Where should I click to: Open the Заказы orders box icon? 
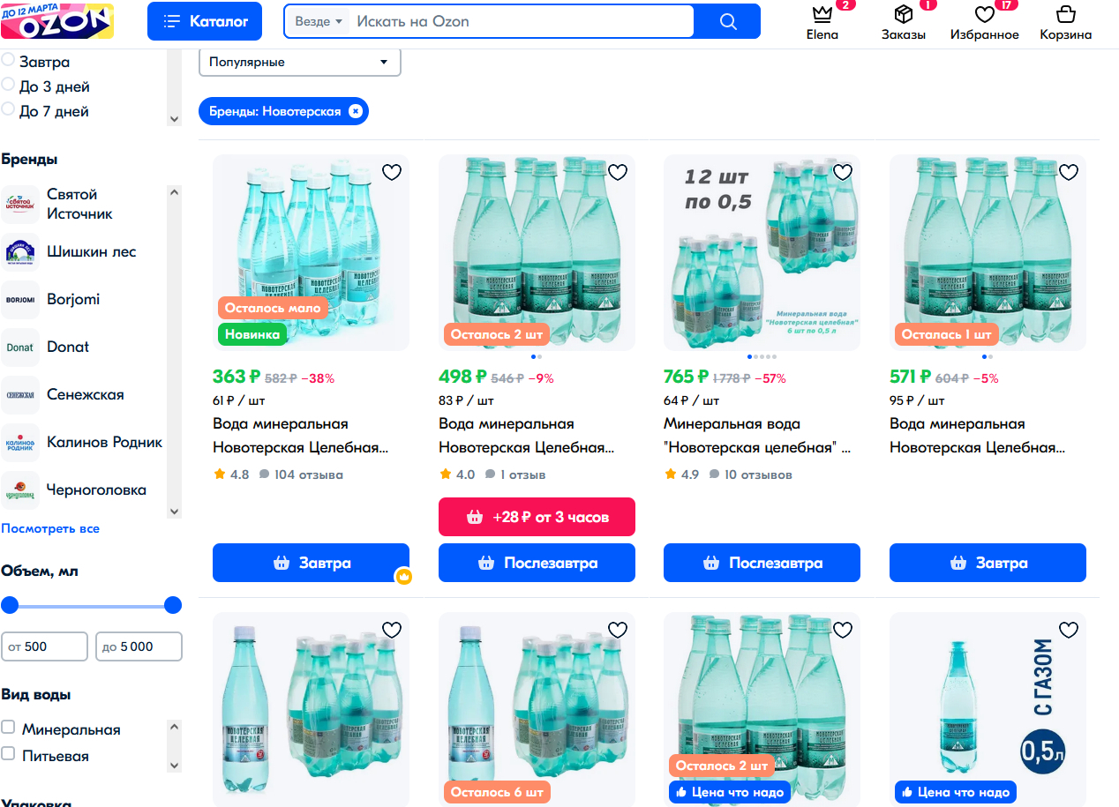tap(903, 15)
